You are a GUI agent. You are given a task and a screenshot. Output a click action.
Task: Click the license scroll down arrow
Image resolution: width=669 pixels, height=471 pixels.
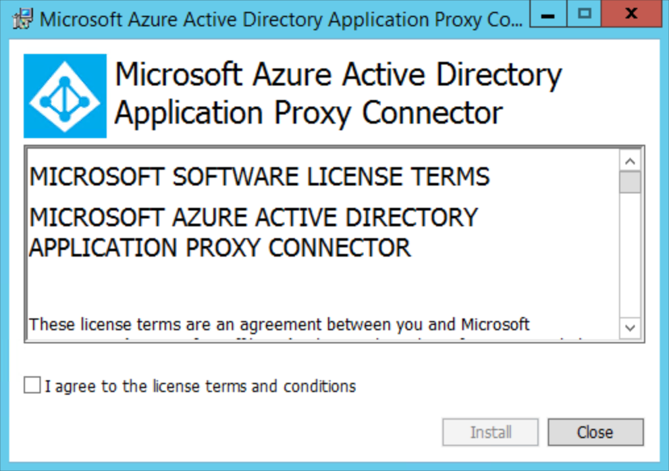pos(630,327)
